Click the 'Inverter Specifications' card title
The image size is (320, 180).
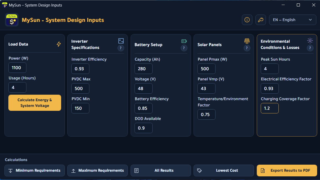(85, 44)
